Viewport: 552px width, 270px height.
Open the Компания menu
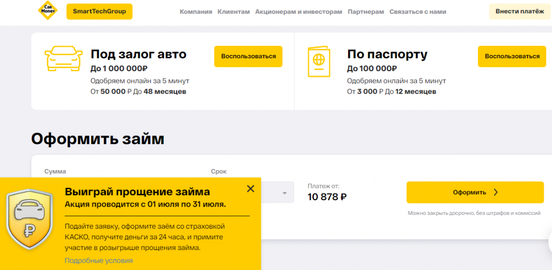tap(196, 12)
